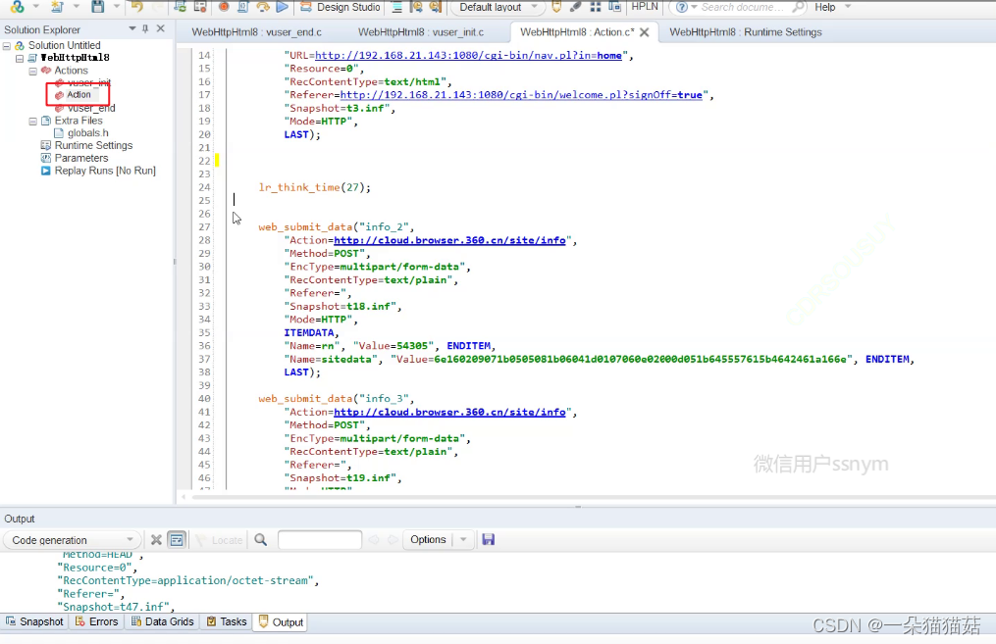Follow the nav.pl?in=home URL link on line 14
The height and width of the screenshot is (644, 996).
click(x=468, y=55)
